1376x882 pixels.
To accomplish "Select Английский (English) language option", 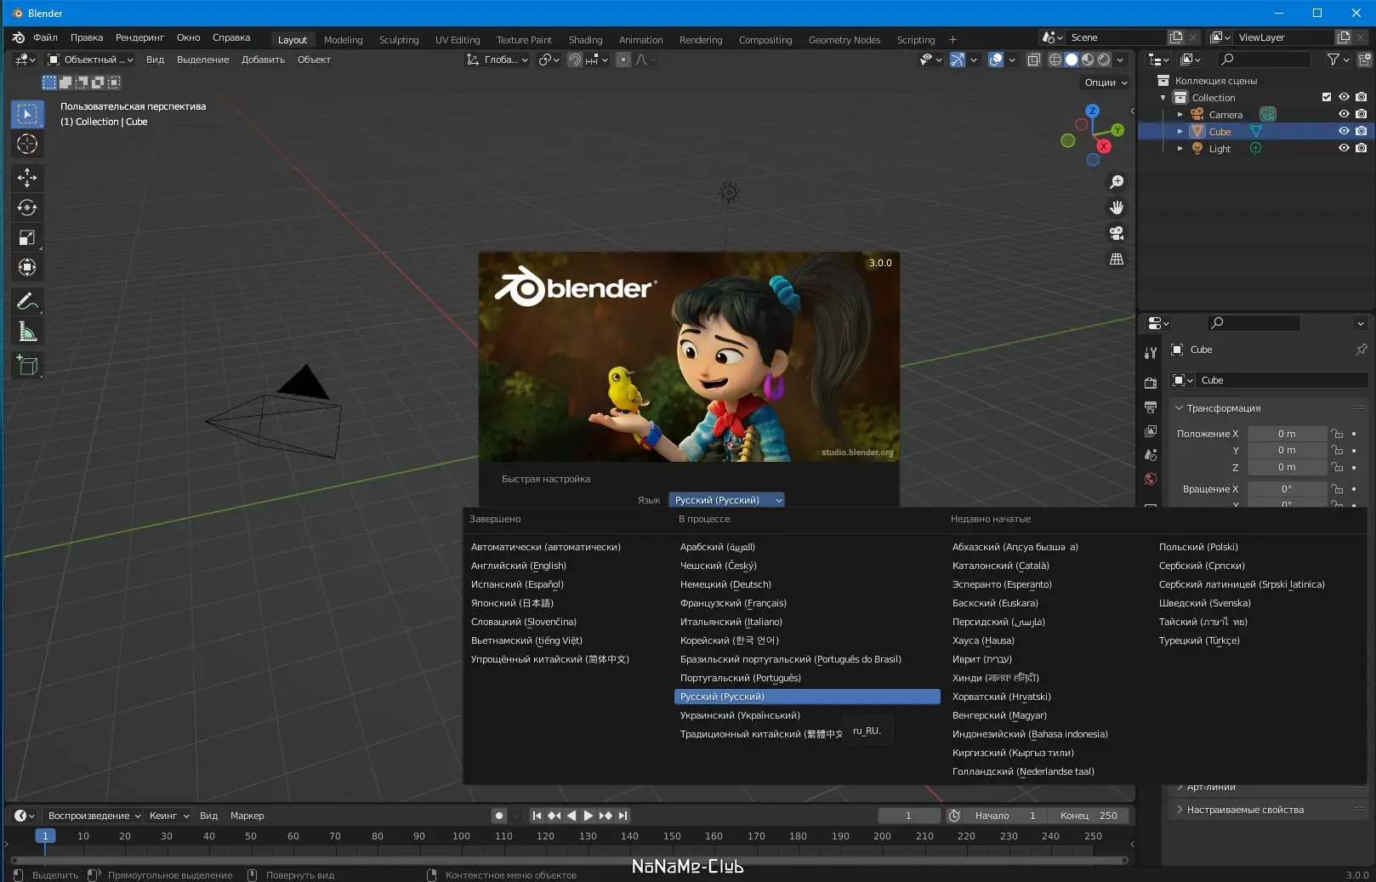I will (x=518, y=566).
